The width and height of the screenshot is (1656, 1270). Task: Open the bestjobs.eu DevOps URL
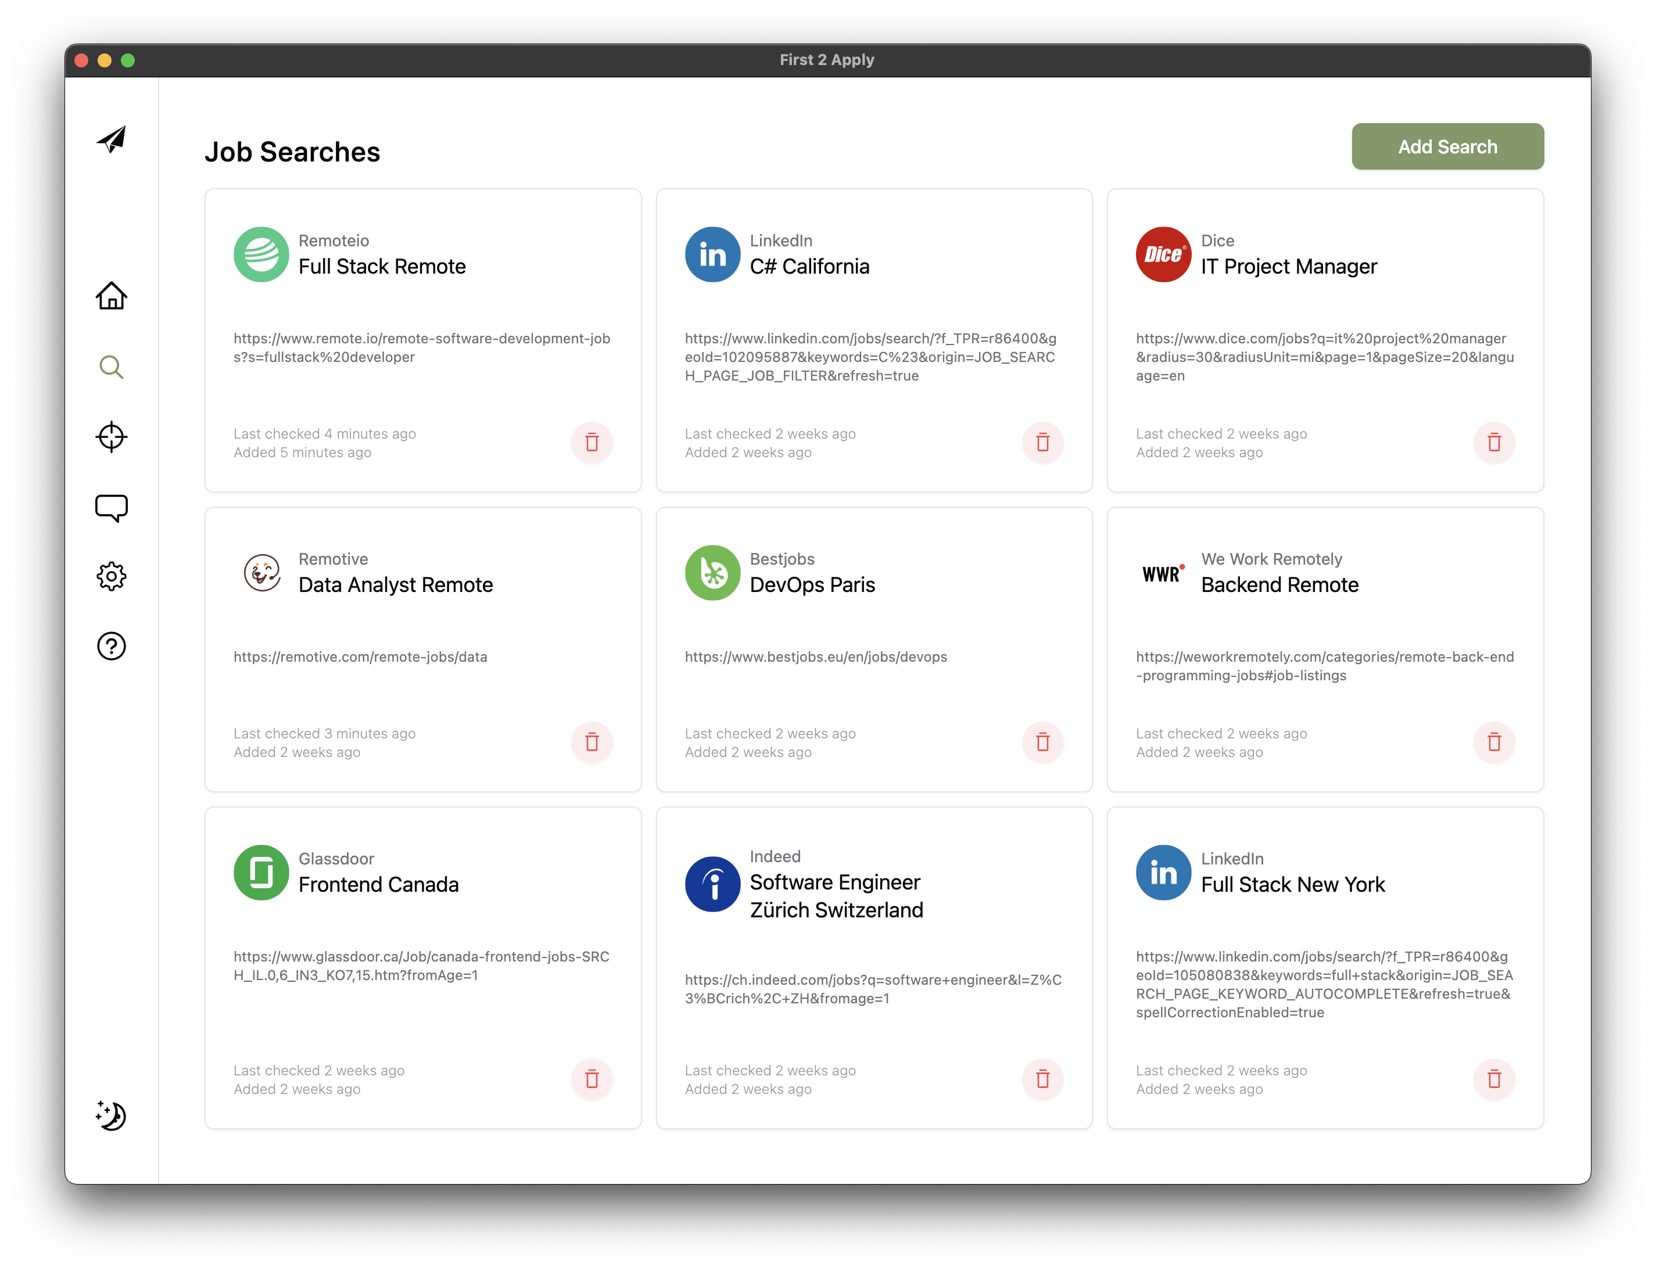815,657
